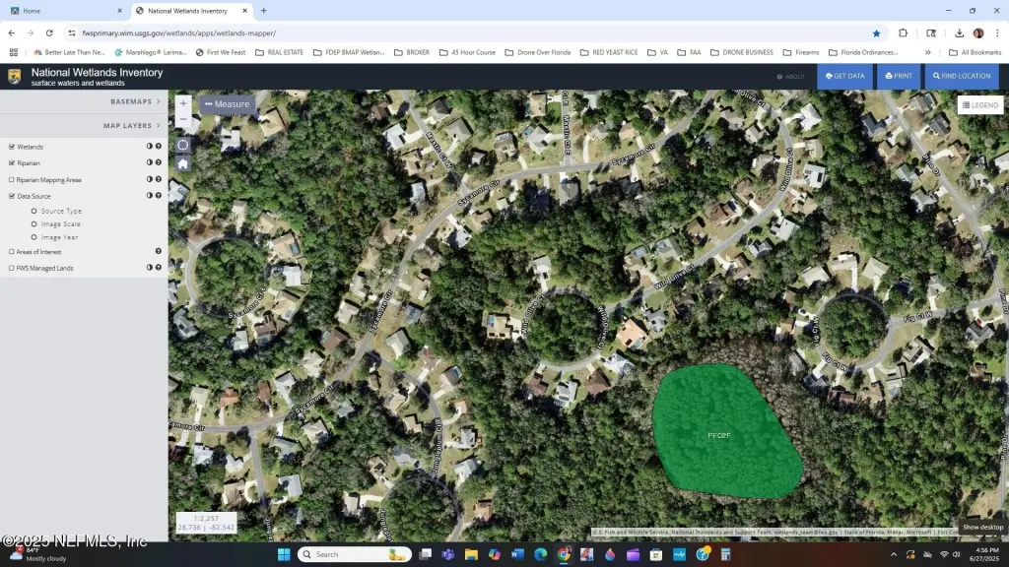Return map to home extent
The height and width of the screenshot is (567, 1009).
pyautogui.click(x=183, y=163)
